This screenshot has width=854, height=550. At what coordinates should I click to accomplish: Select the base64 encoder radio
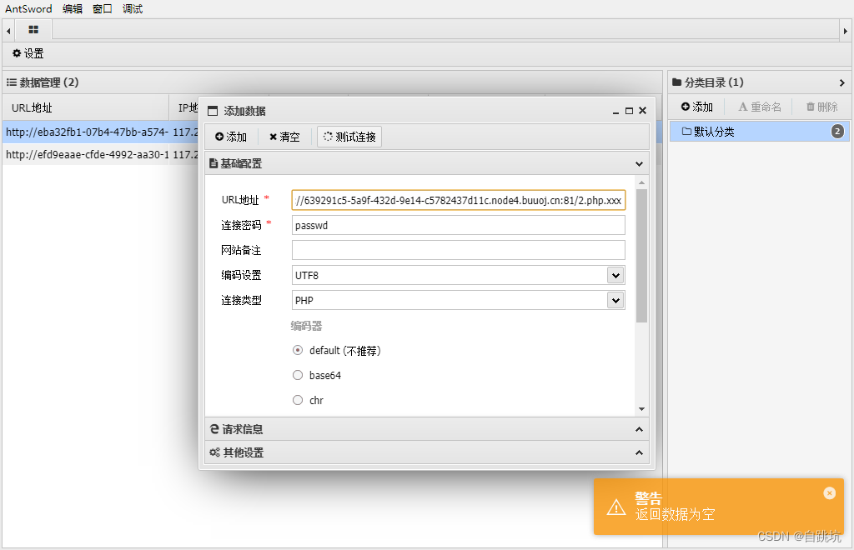tap(298, 375)
